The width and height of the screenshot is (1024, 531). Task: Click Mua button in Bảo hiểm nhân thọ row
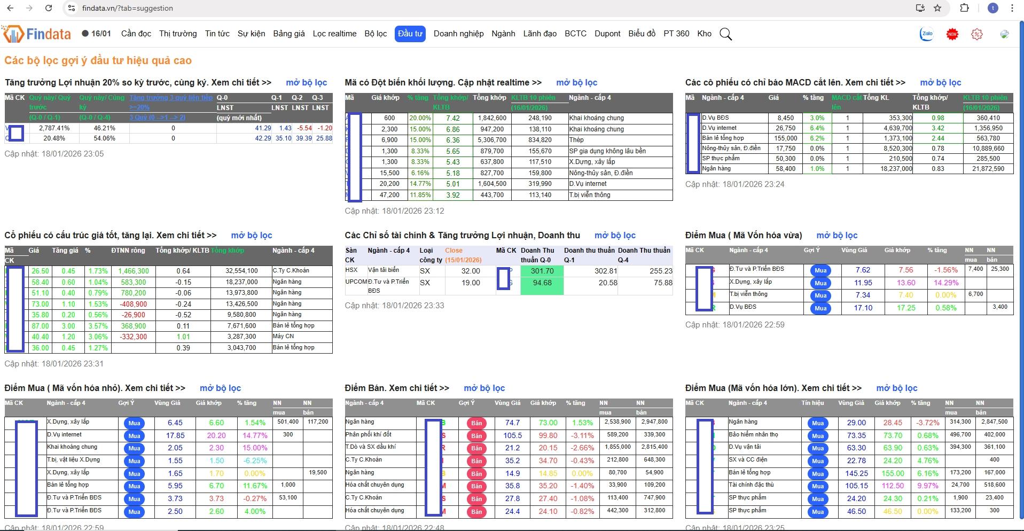pyautogui.click(x=818, y=435)
